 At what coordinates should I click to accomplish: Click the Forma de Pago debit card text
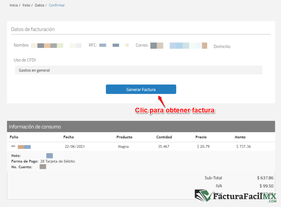coord(57,161)
